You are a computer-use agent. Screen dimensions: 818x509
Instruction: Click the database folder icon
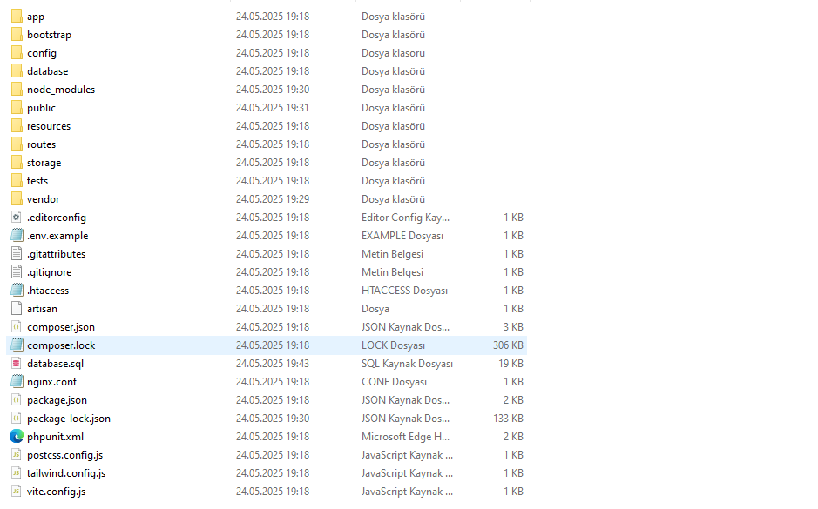point(17,70)
